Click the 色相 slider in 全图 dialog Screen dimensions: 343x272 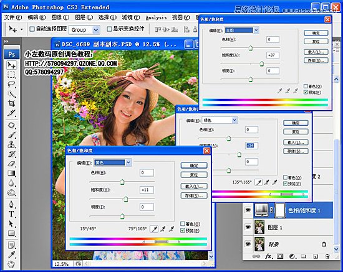(x=251, y=48)
